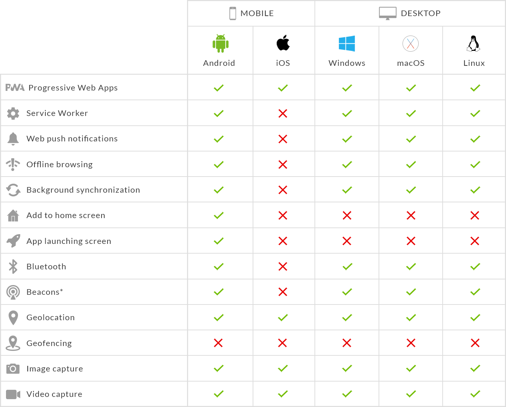The image size is (506, 407).
Task: Click the Bluetooth symbol icon
Action: (x=13, y=266)
